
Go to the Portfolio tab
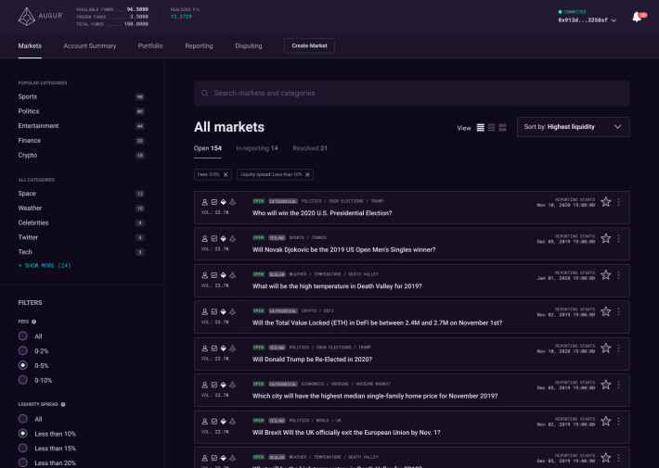pos(150,45)
